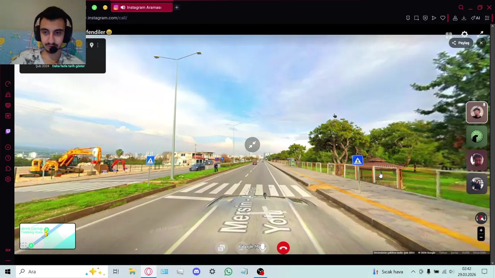Click the Sıcak hava weather widget
495x278 pixels.
click(388, 272)
